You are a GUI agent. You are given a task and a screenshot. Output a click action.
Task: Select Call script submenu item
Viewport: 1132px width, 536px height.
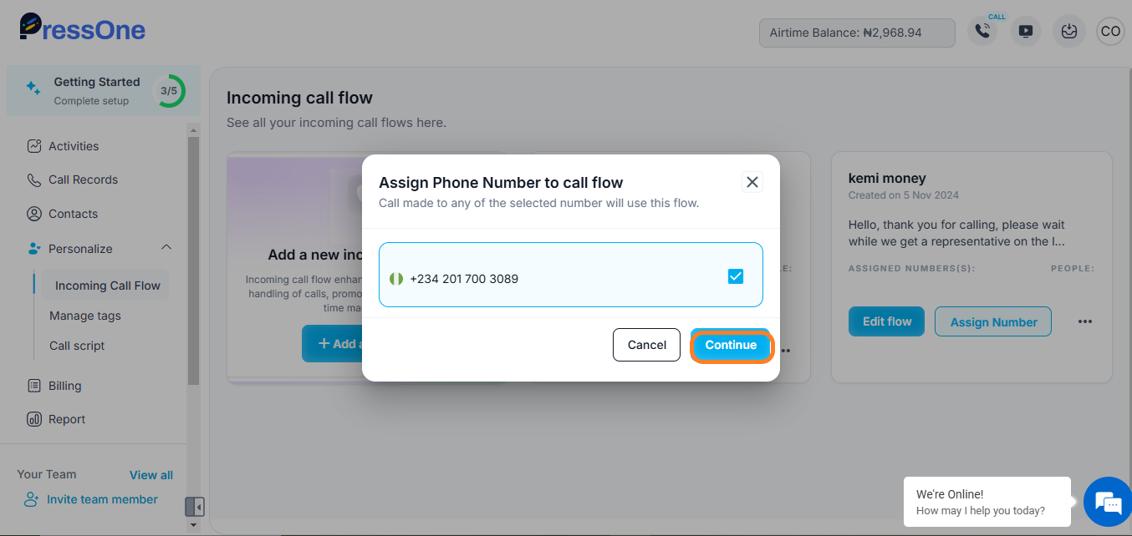point(77,346)
